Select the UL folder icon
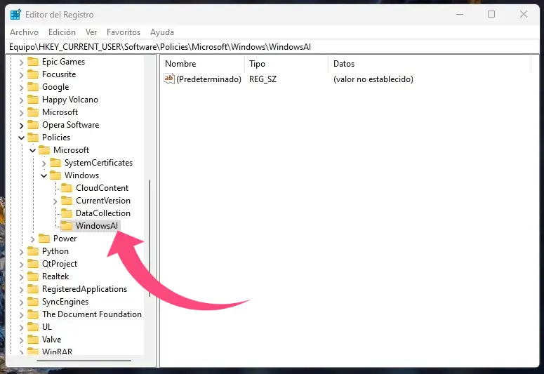 click(x=33, y=327)
